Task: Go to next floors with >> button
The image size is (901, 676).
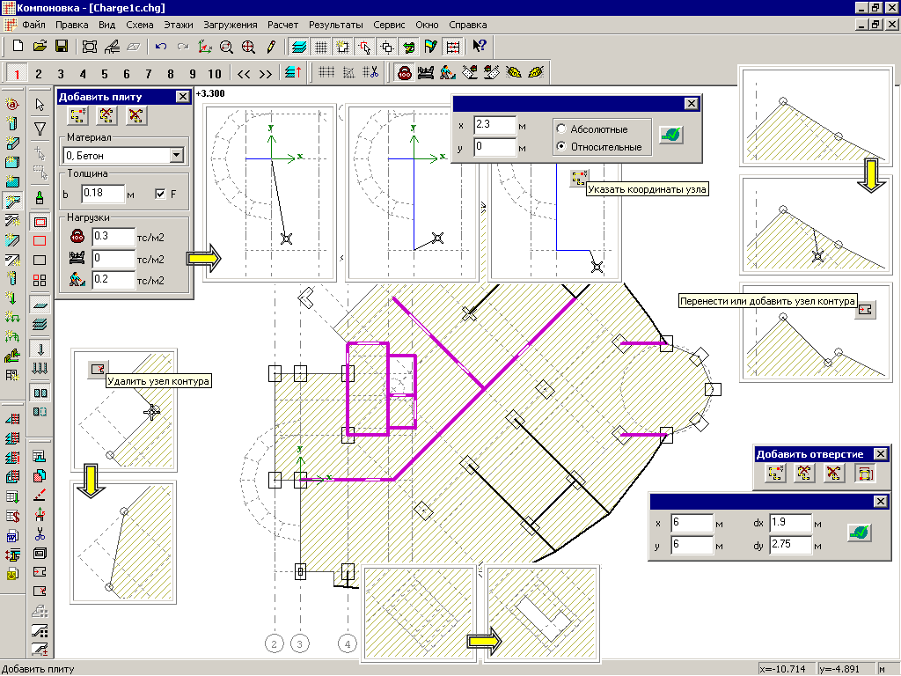Action: tap(265, 74)
